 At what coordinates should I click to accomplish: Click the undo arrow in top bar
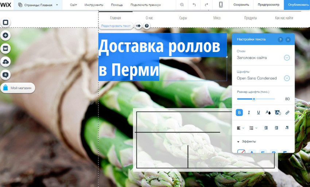tap(194, 5)
